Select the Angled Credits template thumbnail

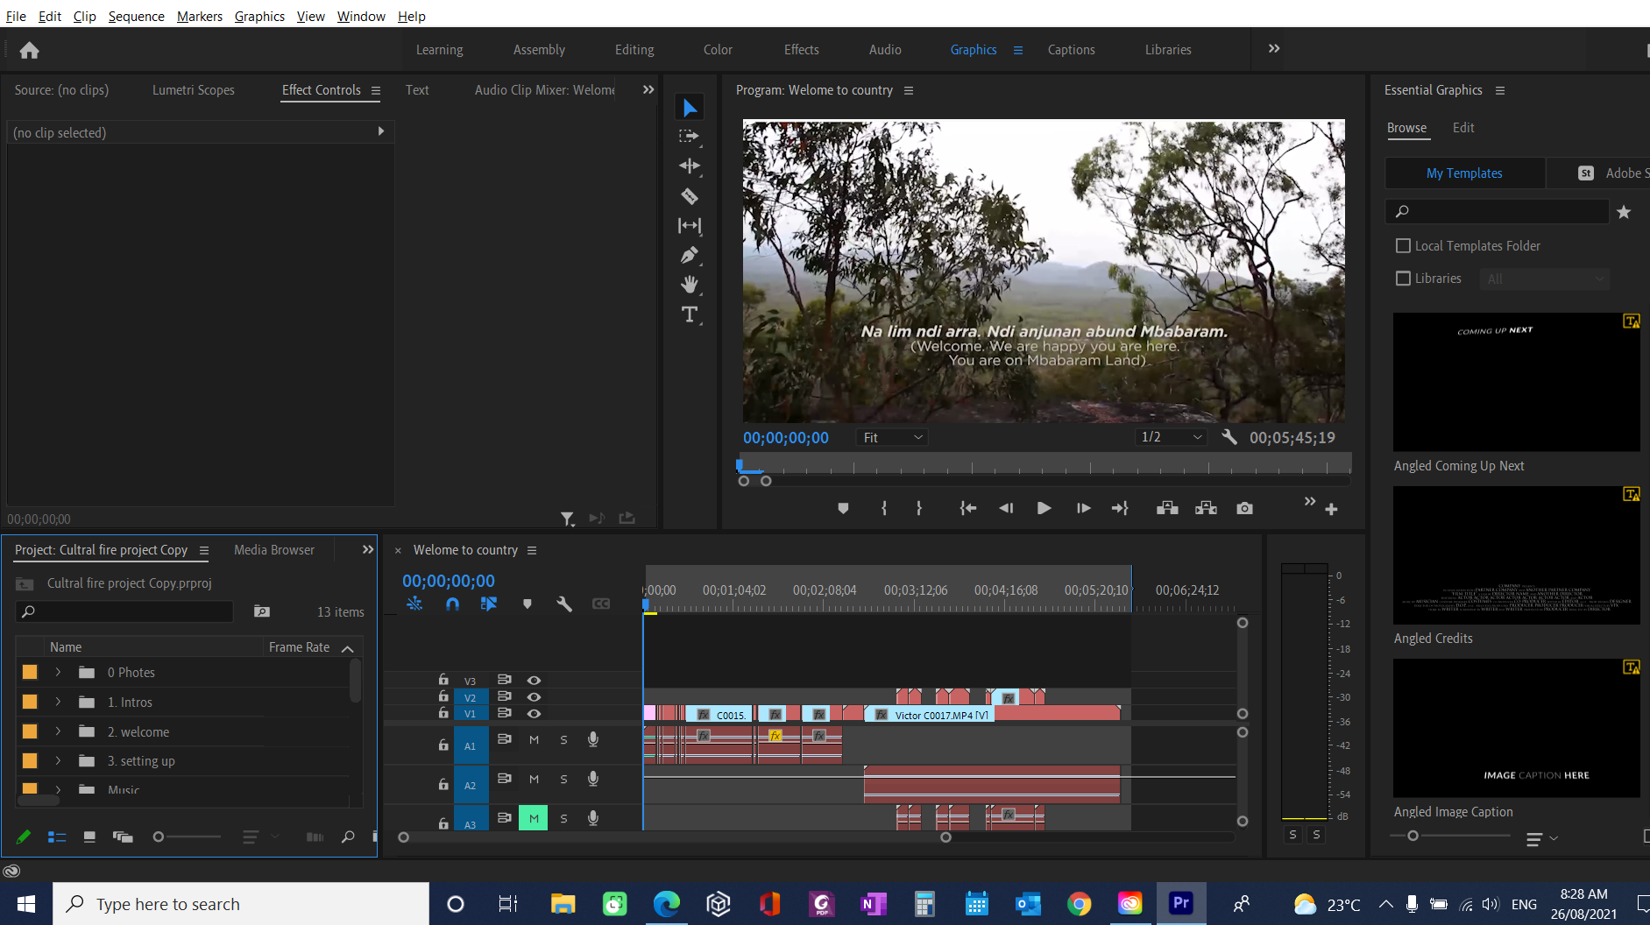point(1515,555)
